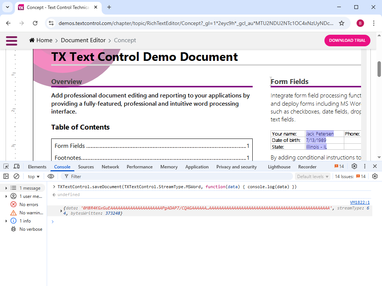Open the Default levels dropdown

(312, 177)
